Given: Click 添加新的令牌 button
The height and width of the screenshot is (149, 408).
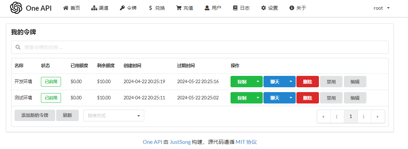Looking at the screenshot, I should (35, 115).
